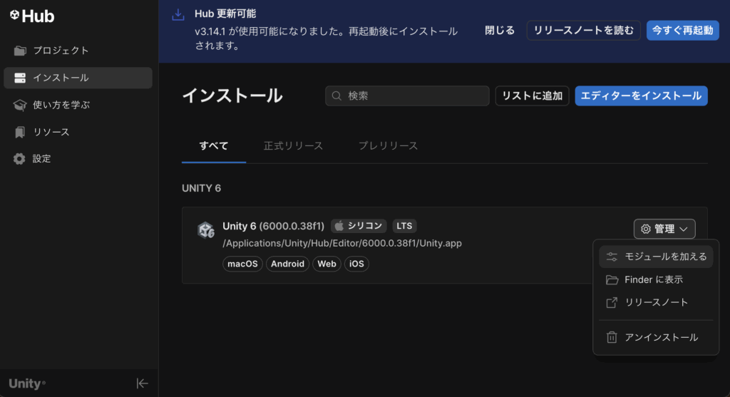
Task: Switch to the 正式リリース tab
Action: coord(293,146)
